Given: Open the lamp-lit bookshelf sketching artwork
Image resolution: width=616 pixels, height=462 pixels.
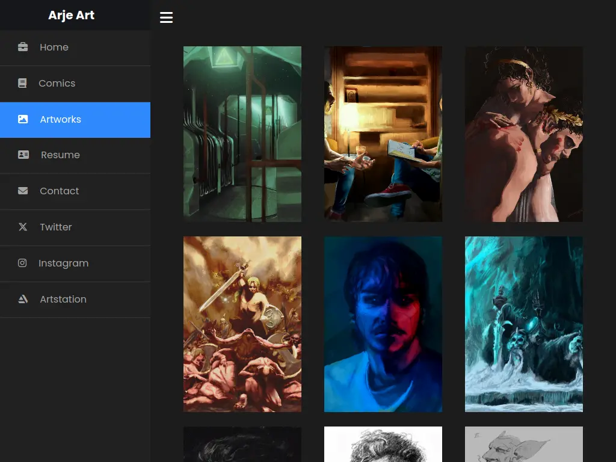Looking at the screenshot, I should [x=383, y=134].
